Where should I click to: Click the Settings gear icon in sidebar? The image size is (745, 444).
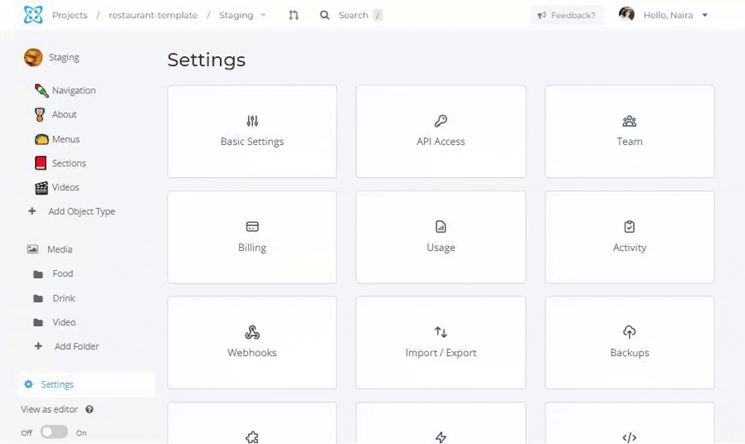point(28,384)
